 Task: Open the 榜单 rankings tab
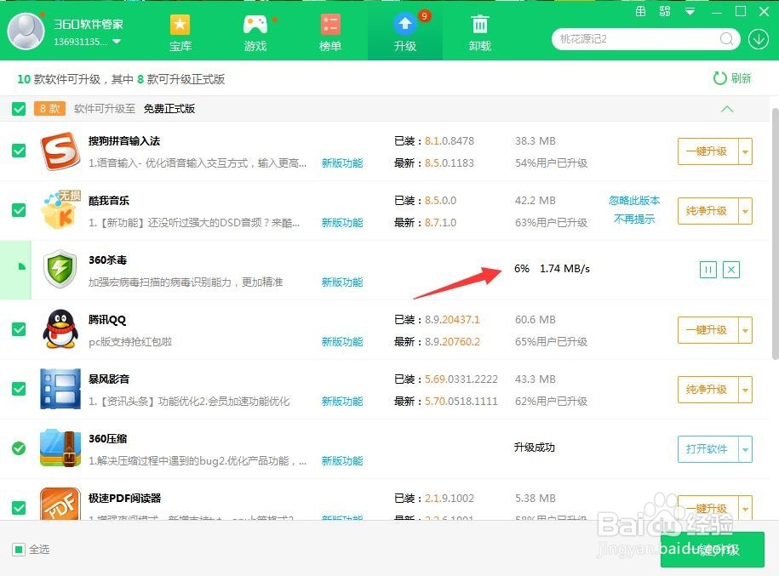click(x=330, y=33)
